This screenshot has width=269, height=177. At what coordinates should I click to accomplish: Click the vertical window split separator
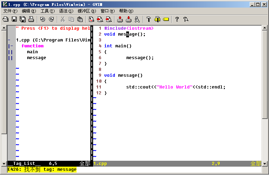pos(92,93)
